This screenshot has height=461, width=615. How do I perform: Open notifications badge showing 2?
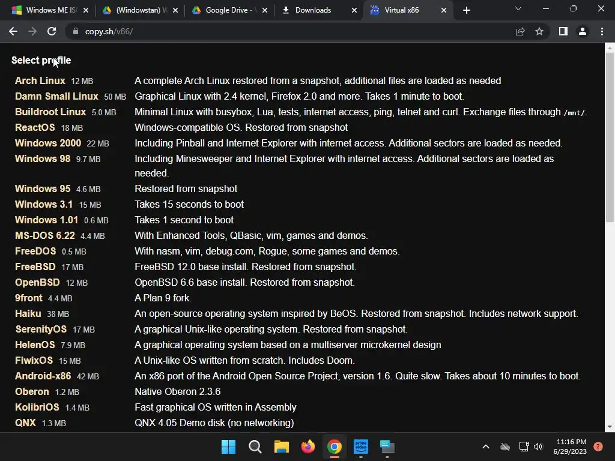[598, 447]
